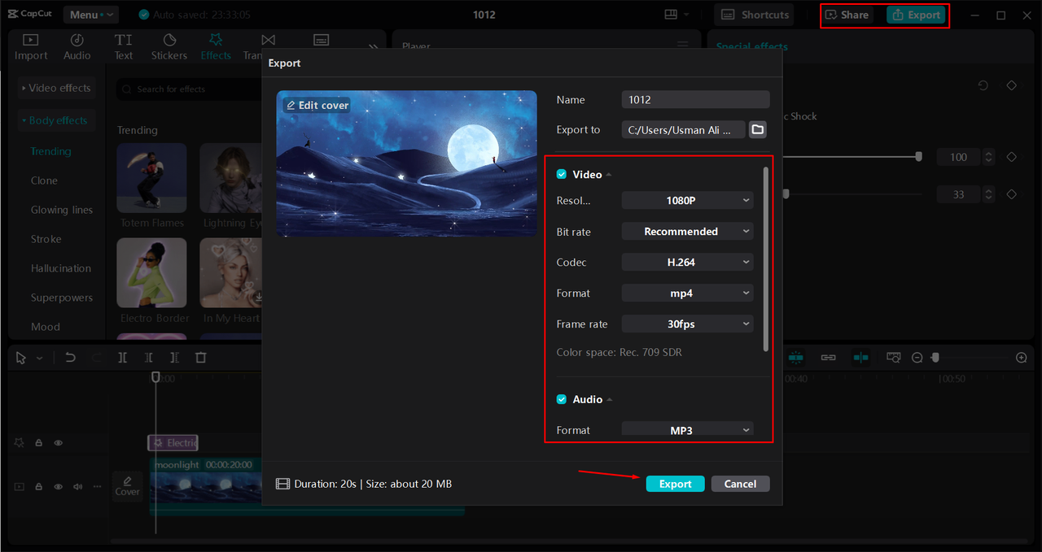The width and height of the screenshot is (1042, 552).
Task: Show more tool tabs with double chevron
Action: [374, 47]
